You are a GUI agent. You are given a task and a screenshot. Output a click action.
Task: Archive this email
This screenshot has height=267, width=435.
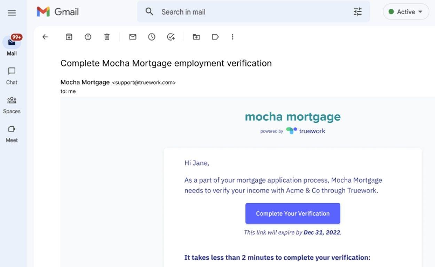tap(69, 37)
